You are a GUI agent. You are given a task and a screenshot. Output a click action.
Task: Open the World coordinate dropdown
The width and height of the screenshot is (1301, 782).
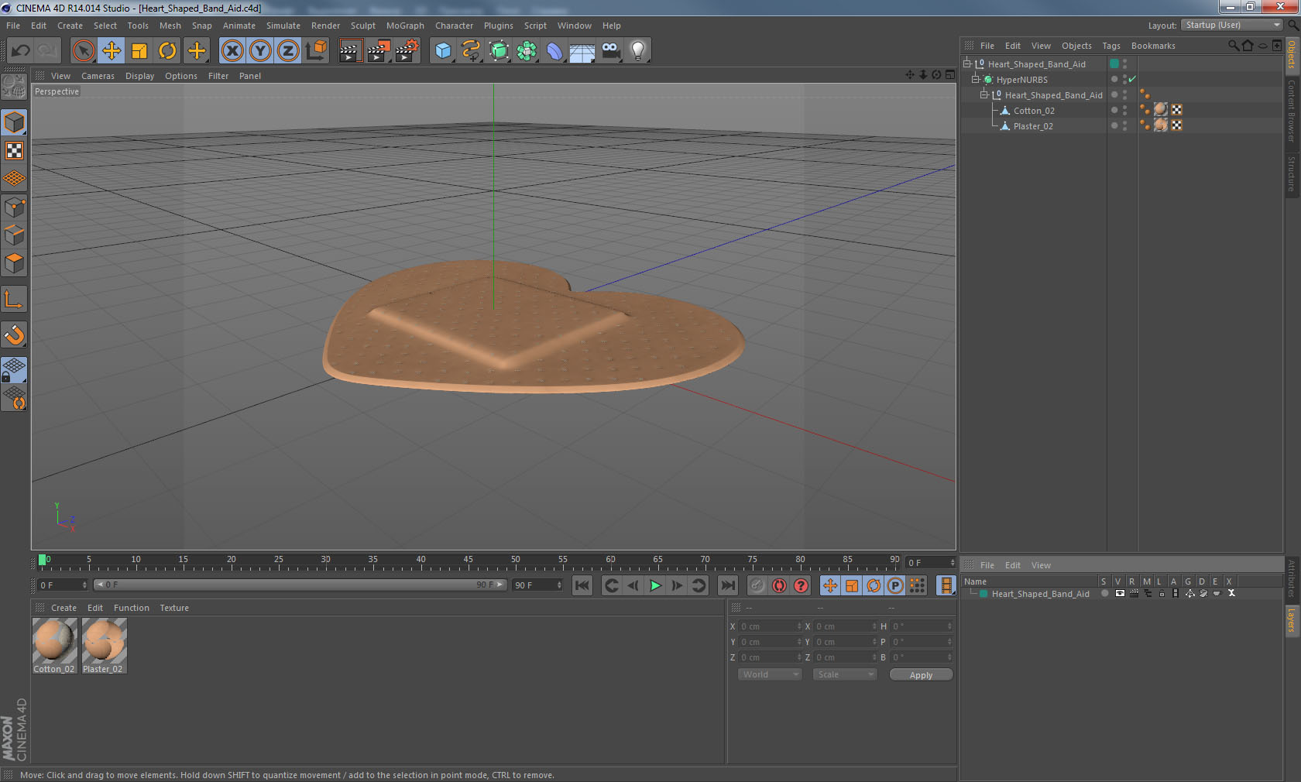pyautogui.click(x=770, y=674)
